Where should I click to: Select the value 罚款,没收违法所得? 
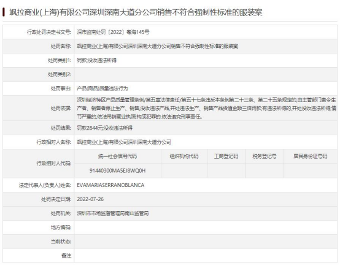pos(97,60)
